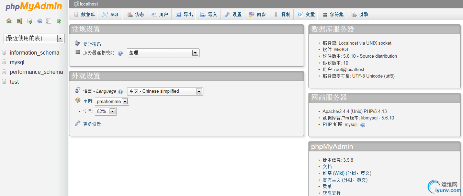Click the text 版本信息: 3.5.8
This screenshot has width=463, height=196.
tap(338, 160)
